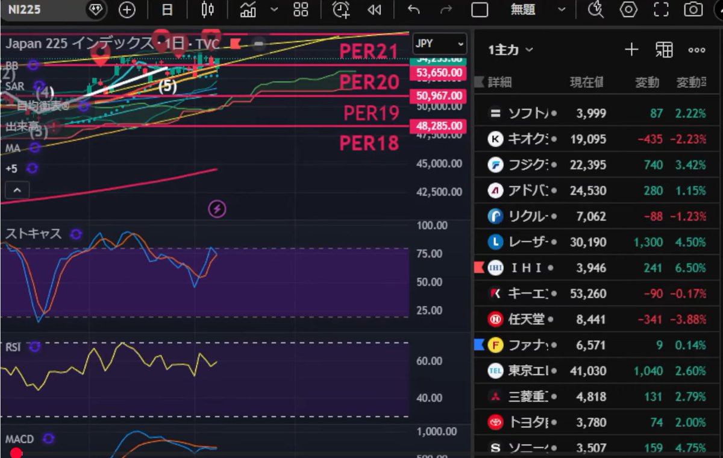Click the refresh icon beside BB legend
Image resolution: width=723 pixels, height=458 pixels.
pos(34,64)
